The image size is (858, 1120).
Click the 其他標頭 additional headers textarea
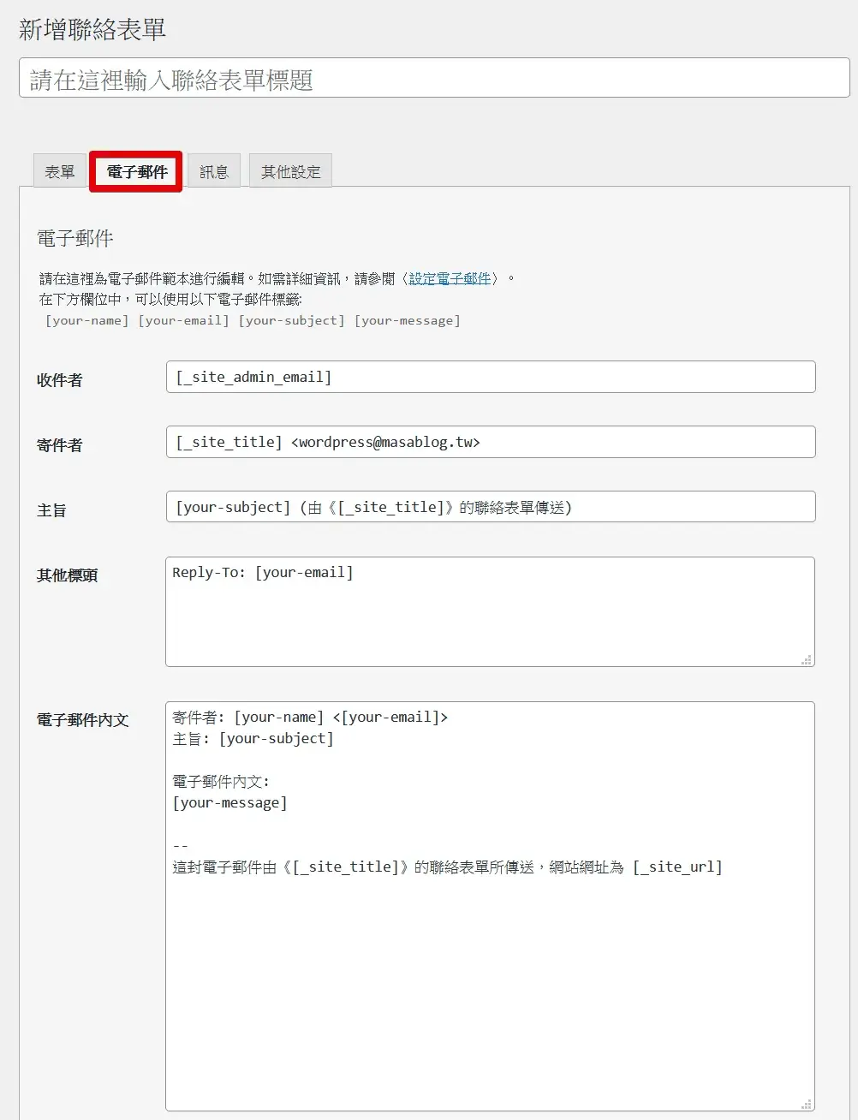point(490,611)
